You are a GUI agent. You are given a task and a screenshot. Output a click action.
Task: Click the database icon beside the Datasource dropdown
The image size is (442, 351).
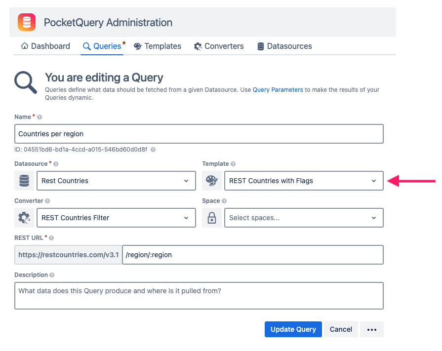[24, 181]
